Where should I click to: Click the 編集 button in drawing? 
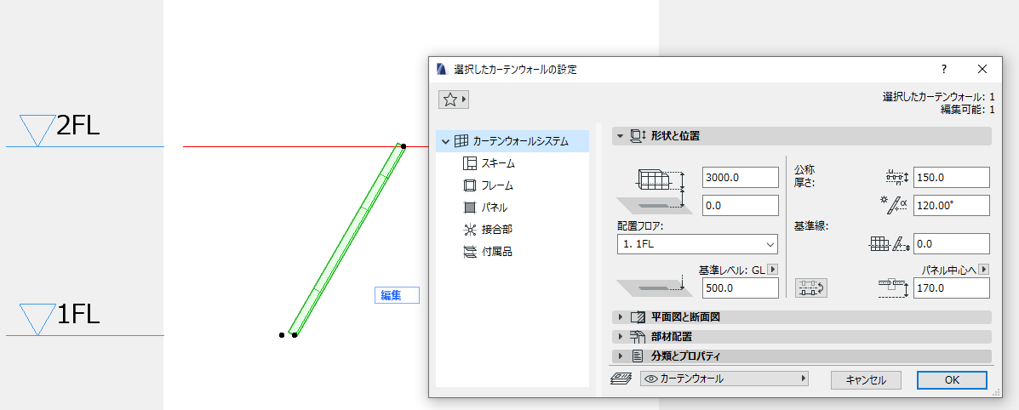(397, 295)
